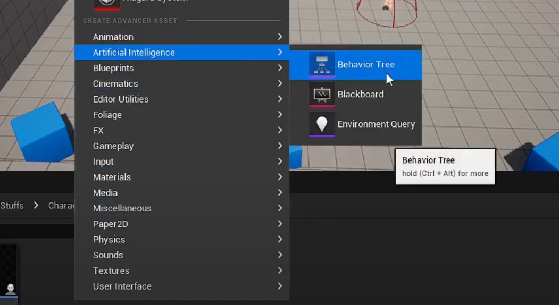This screenshot has height=305, width=559.
Task: Open the Input submenu
Action: [x=182, y=162]
